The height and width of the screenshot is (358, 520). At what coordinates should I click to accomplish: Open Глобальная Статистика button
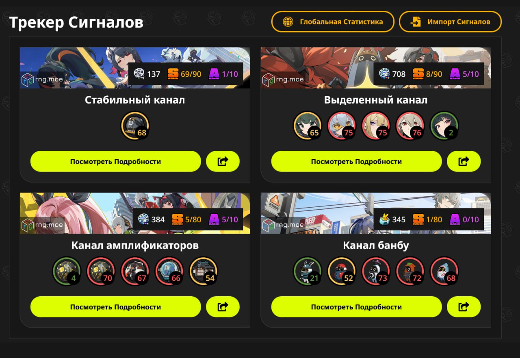(333, 22)
